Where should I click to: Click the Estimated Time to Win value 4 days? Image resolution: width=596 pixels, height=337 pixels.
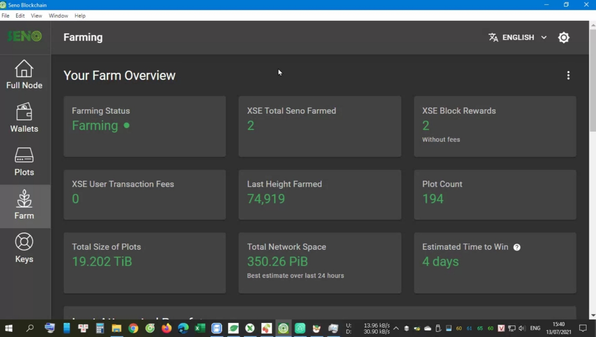tap(440, 262)
